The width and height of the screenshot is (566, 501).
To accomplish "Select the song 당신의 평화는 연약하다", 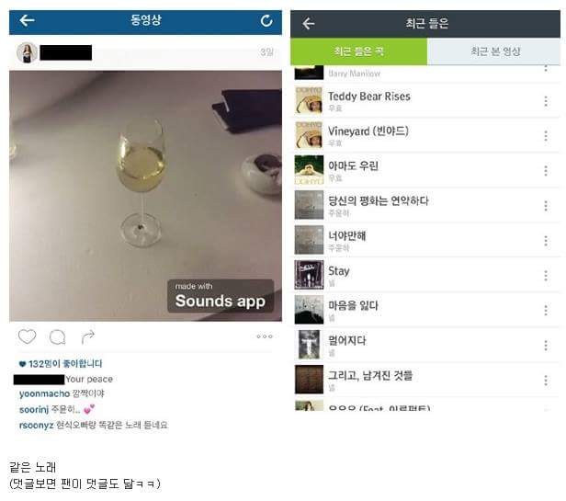I will click(x=425, y=206).
